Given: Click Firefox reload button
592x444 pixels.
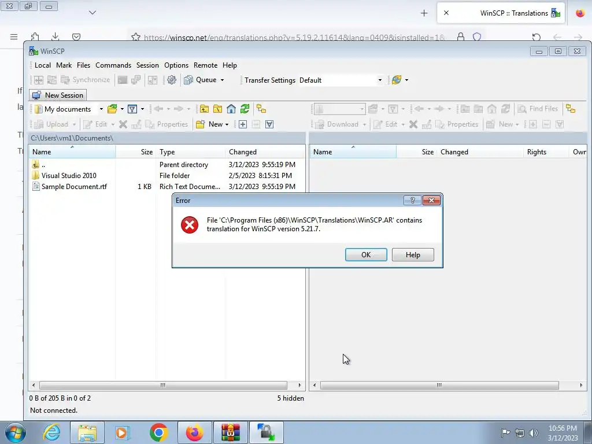Looking at the screenshot, I should (536, 37).
